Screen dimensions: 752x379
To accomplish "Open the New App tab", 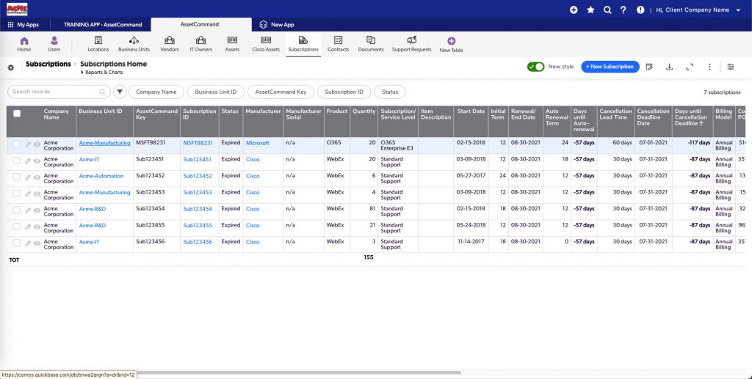I will (277, 24).
